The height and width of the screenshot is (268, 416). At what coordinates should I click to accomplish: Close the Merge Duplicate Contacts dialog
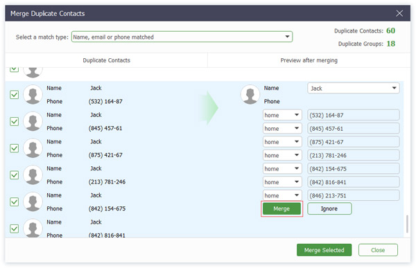point(399,13)
